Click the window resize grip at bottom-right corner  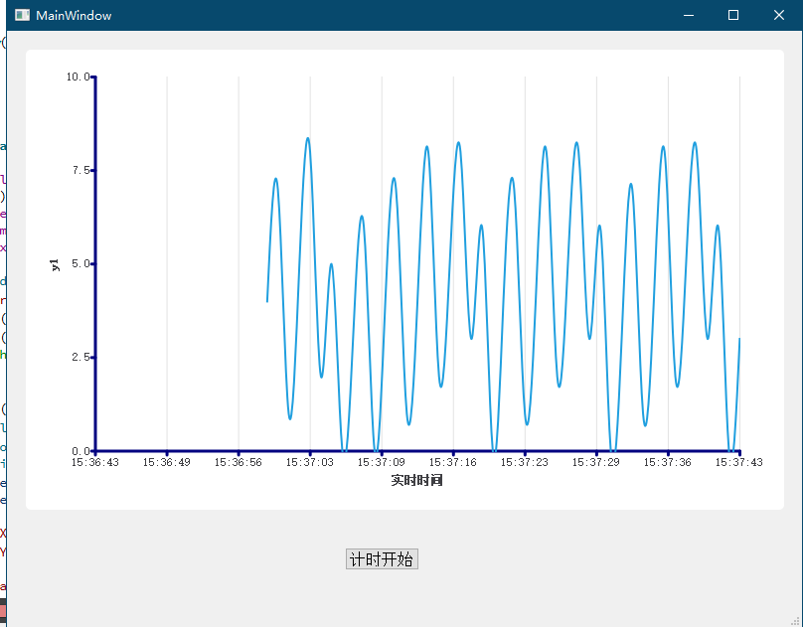tap(796, 621)
